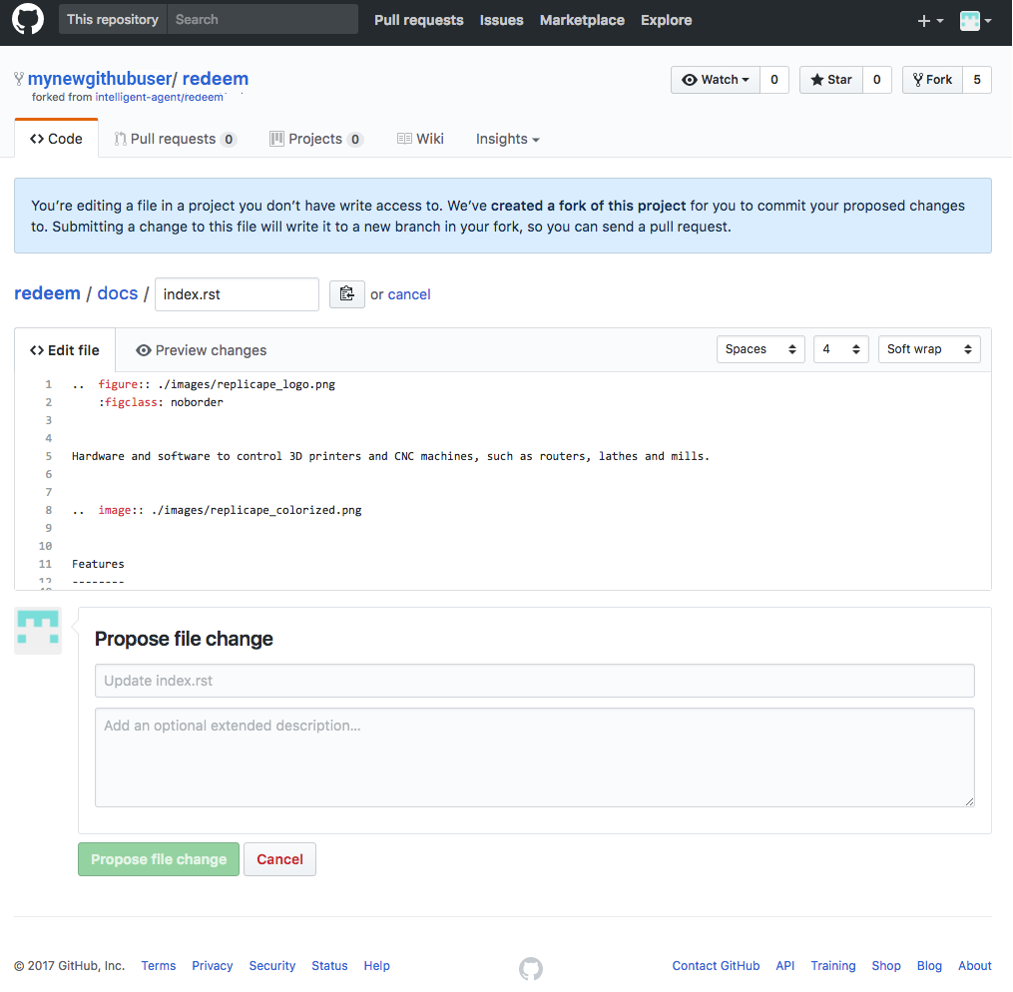Screen dimensions: 1013x992
Task: Click the red Cancel button
Action: click(279, 859)
